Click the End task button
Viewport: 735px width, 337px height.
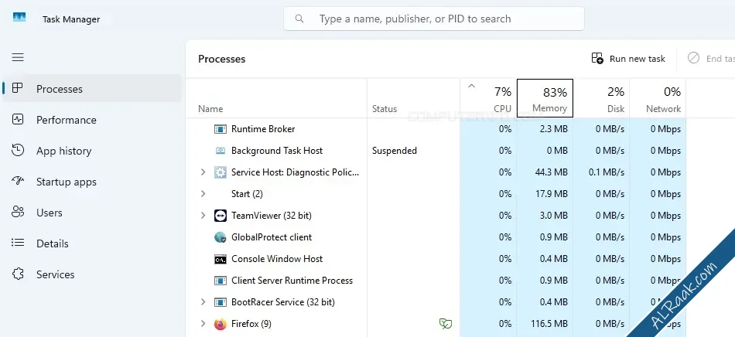709,59
